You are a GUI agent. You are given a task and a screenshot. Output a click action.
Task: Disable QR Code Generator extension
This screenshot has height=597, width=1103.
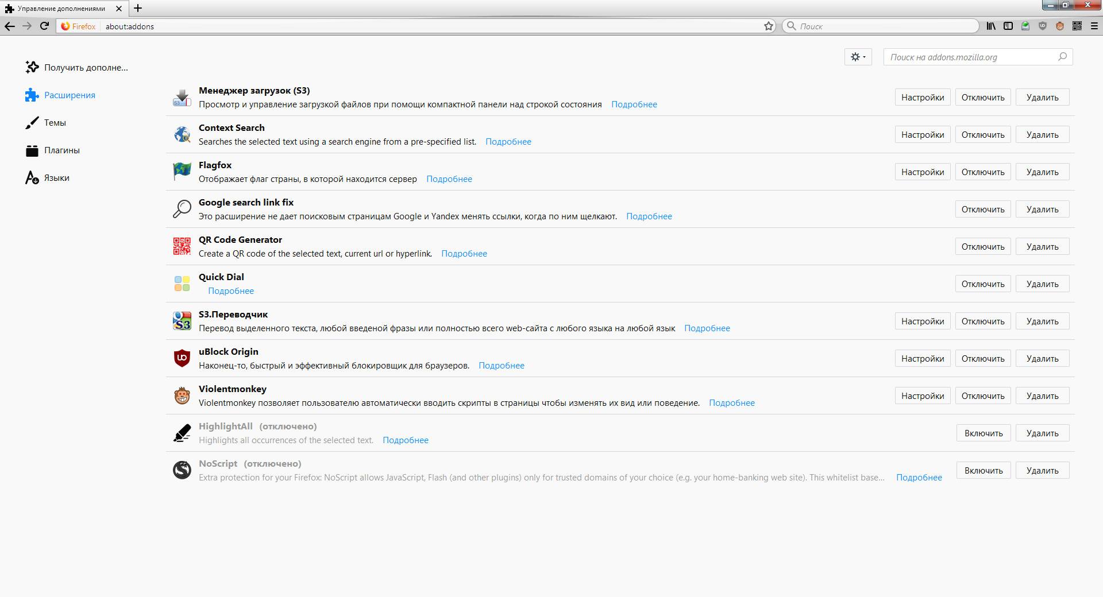coord(983,246)
